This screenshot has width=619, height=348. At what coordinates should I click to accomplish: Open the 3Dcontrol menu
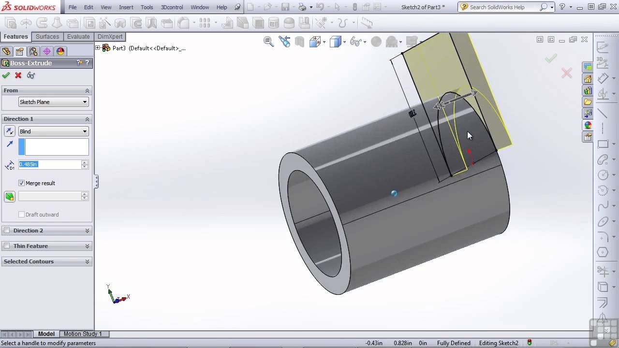pos(172,7)
